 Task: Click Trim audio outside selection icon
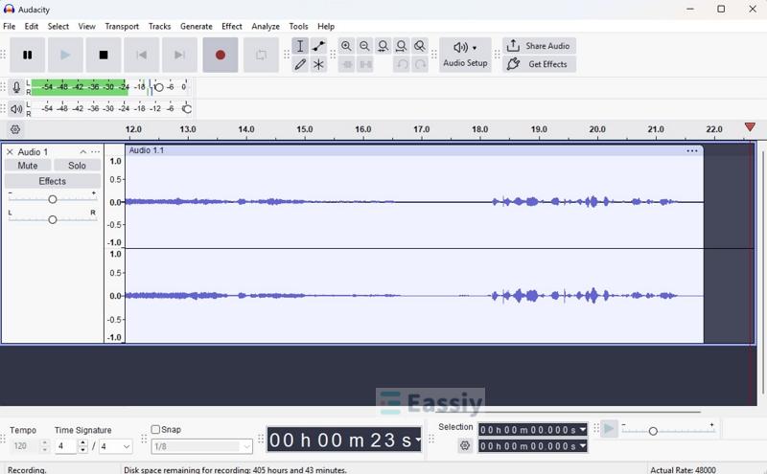[346, 64]
